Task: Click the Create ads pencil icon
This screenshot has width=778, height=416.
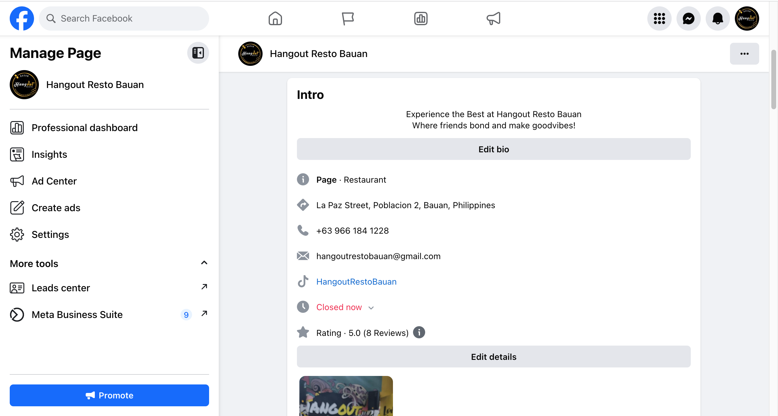Action: (17, 208)
